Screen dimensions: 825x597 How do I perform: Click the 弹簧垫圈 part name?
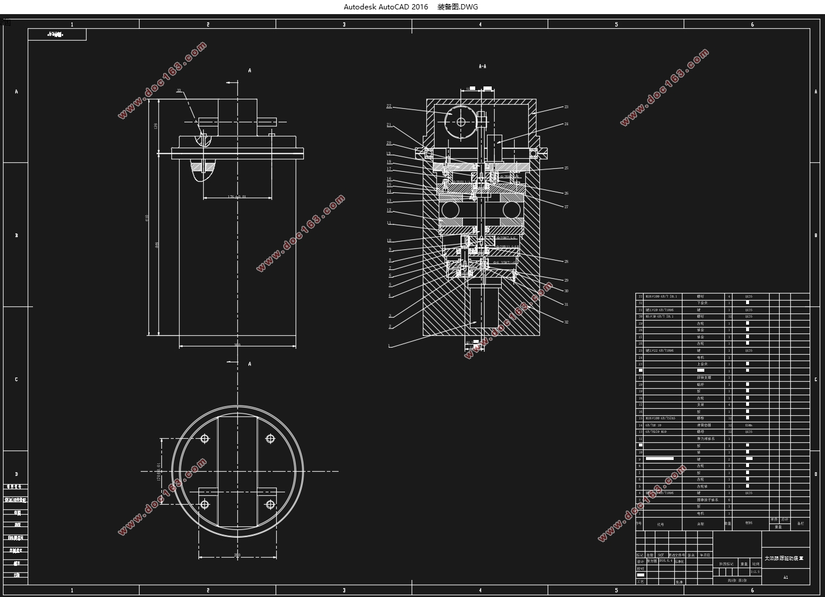point(704,425)
